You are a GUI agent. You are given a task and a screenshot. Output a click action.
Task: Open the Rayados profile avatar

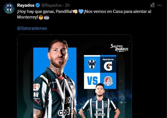(9, 8)
